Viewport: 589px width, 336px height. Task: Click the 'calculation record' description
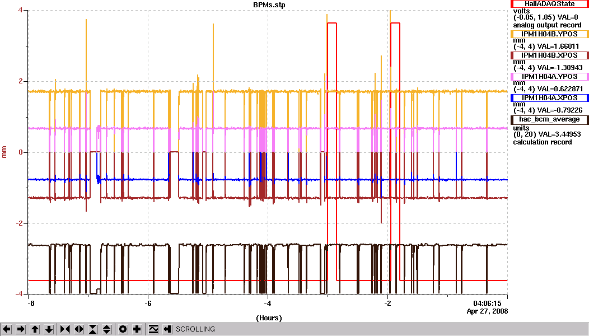543,142
